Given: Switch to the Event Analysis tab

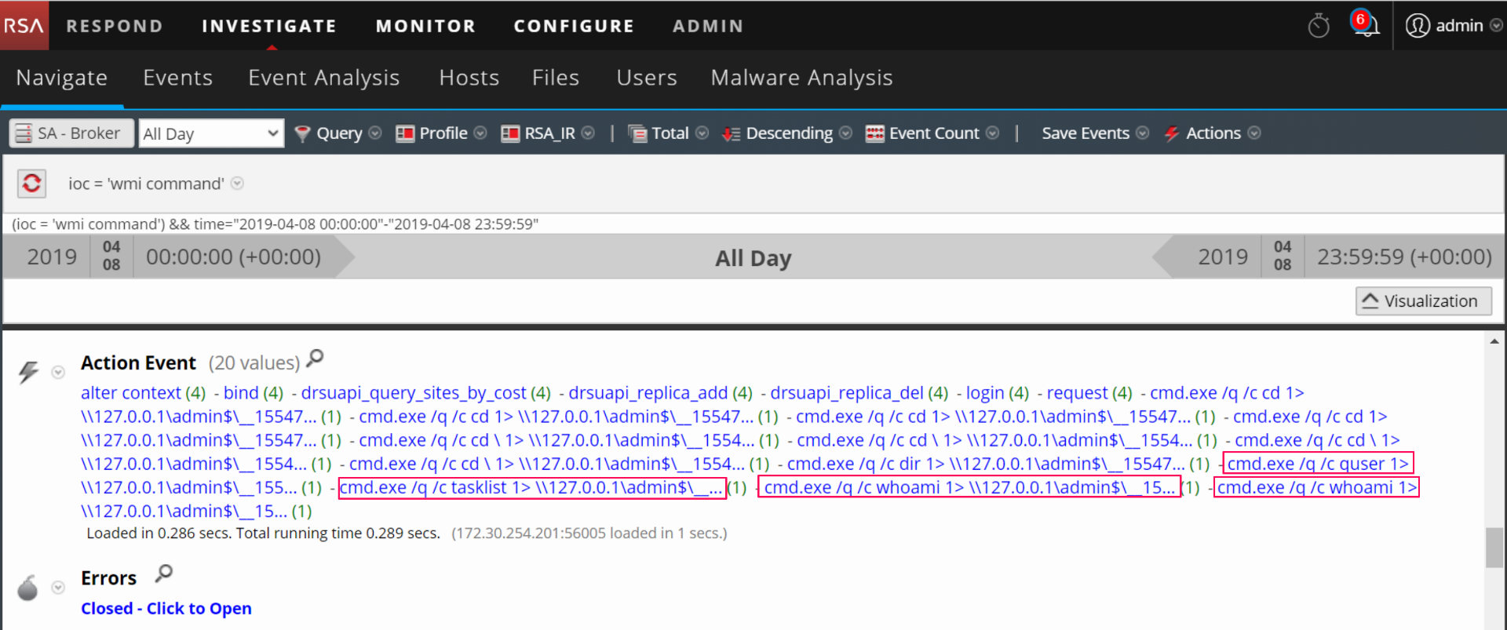Looking at the screenshot, I should (x=323, y=78).
